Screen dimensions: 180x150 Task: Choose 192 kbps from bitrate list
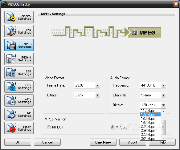150,123
